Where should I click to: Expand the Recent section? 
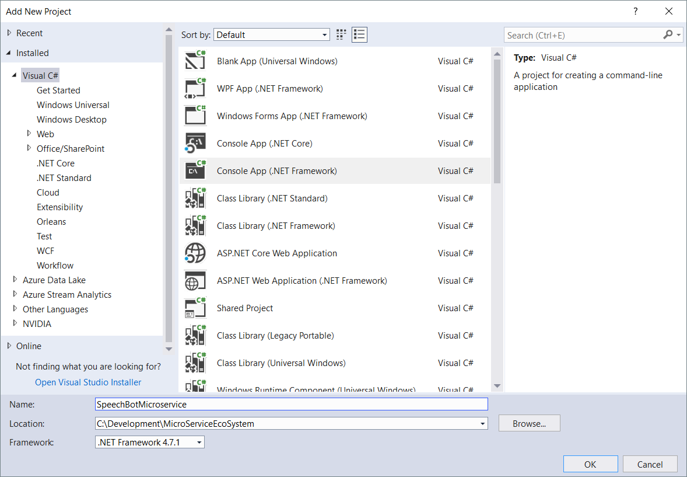9,33
